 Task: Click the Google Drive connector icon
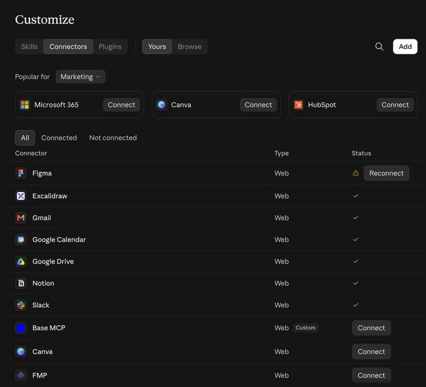(x=21, y=262)
